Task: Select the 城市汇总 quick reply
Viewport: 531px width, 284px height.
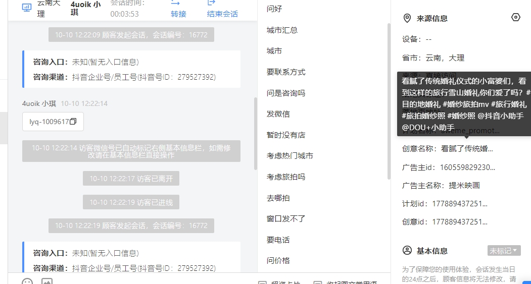Action: pos(282,30)
